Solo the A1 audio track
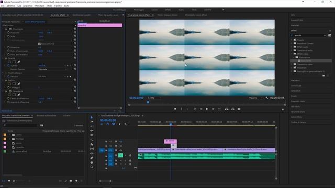This screenshot has width=335, height=188. pyautogui.click(x=125, y=156)
